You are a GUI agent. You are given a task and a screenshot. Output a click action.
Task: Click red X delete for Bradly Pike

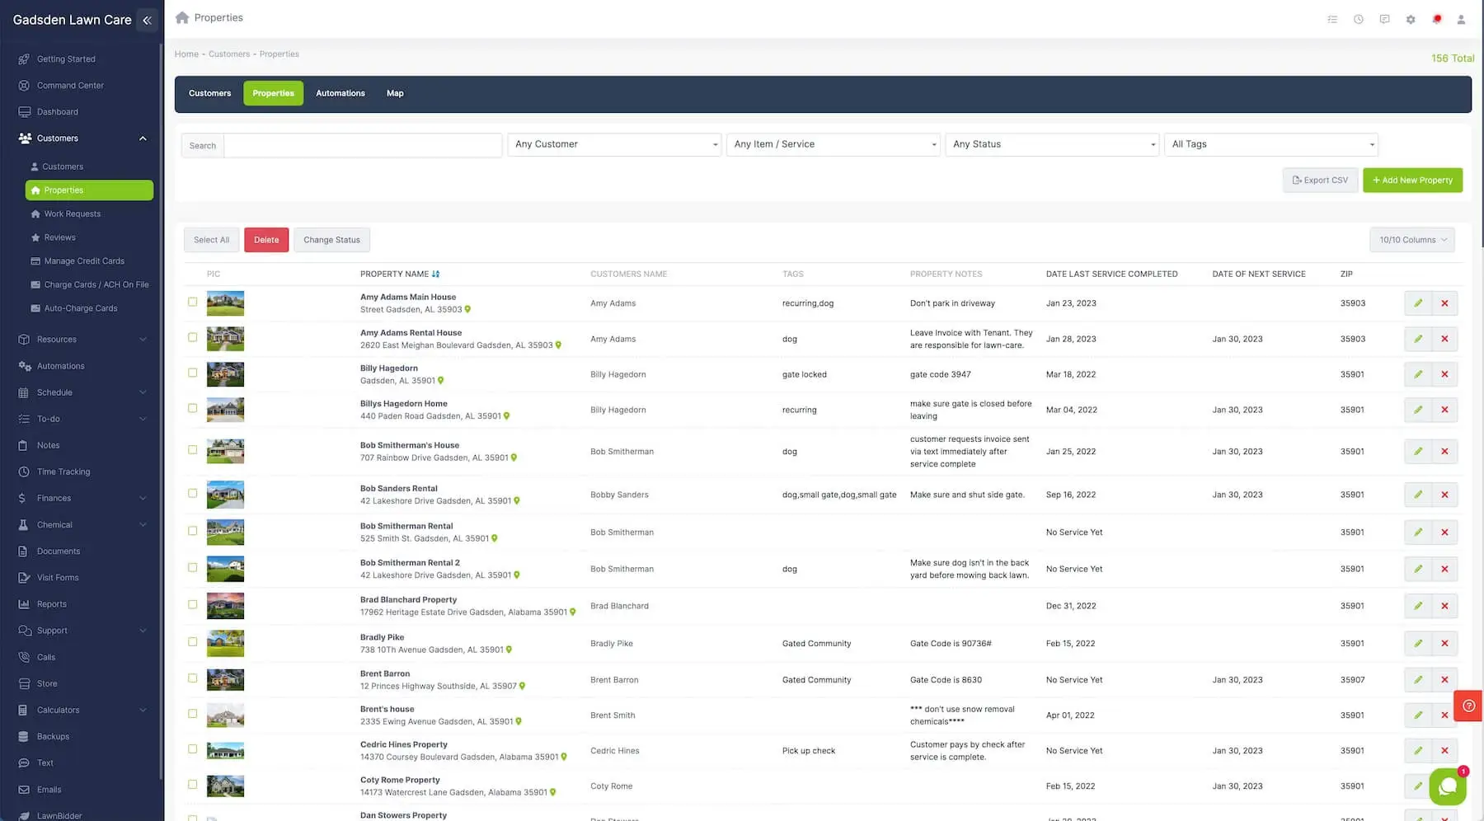click(x=1444, y=644)
